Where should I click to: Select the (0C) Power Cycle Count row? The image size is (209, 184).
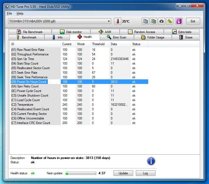(x=79, y=91)
